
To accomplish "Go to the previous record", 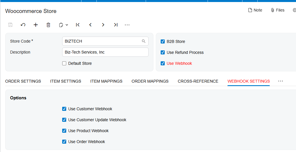I will [x=90, y=25].
